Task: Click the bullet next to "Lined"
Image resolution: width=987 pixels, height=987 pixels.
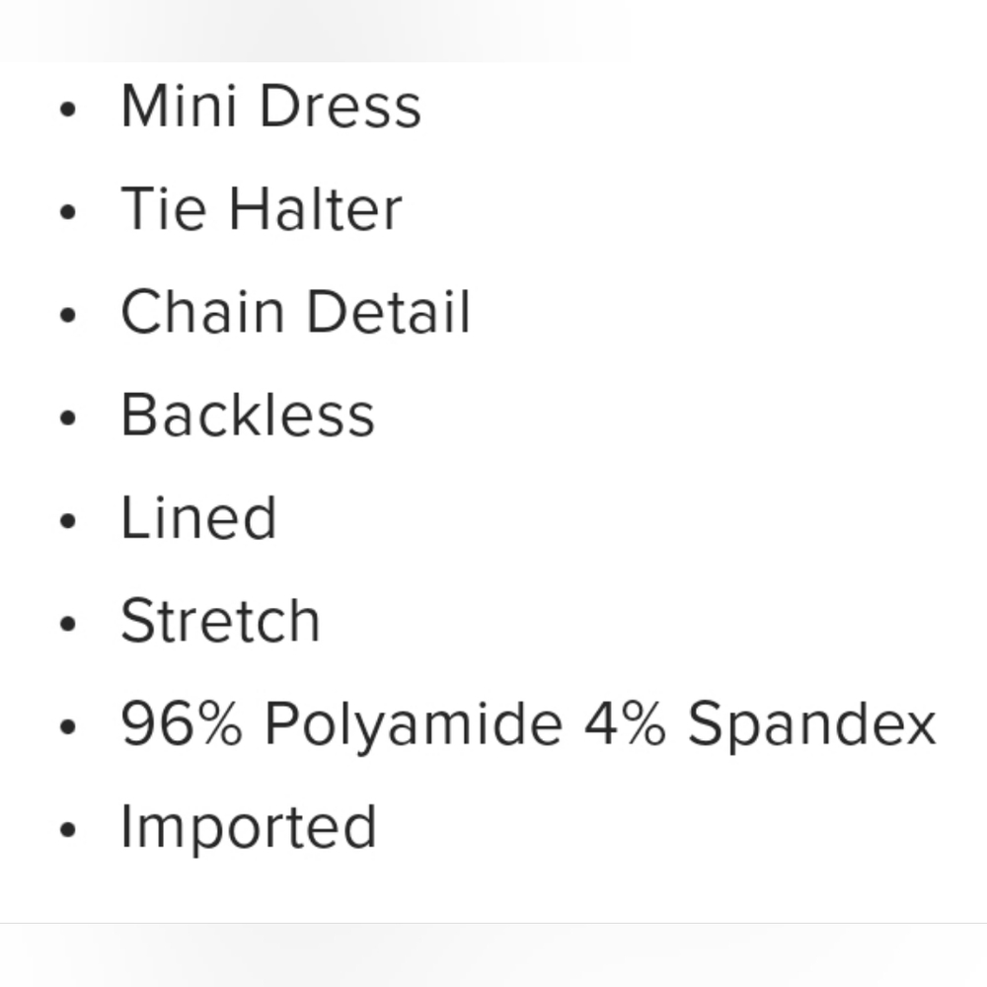Action: (67, 520)
